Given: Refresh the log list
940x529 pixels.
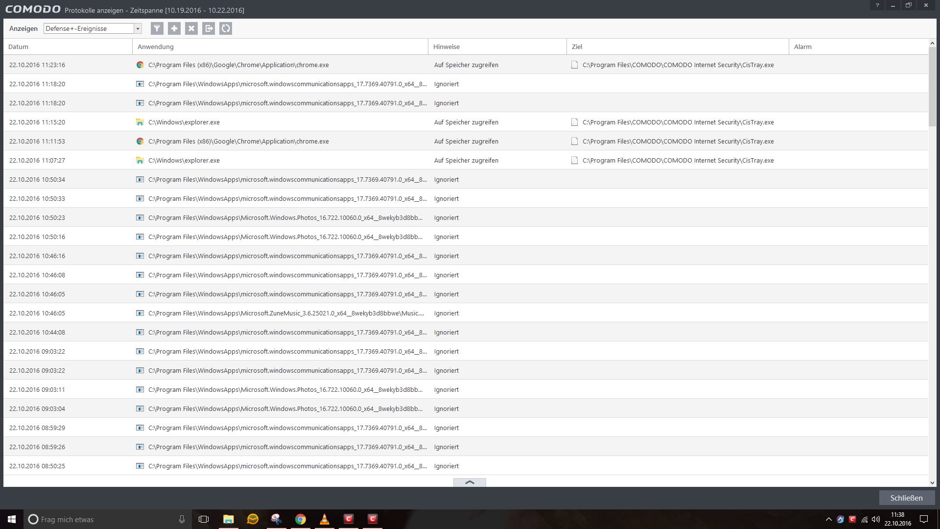Looking at the screenshot, I should point(226,28).
